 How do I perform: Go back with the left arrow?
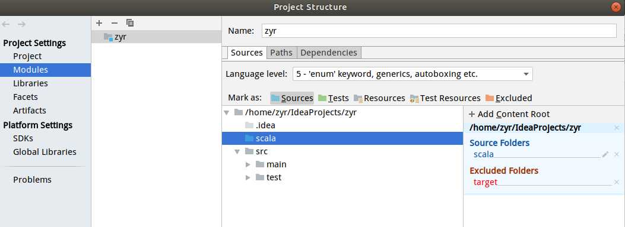[x=5, y=24]
